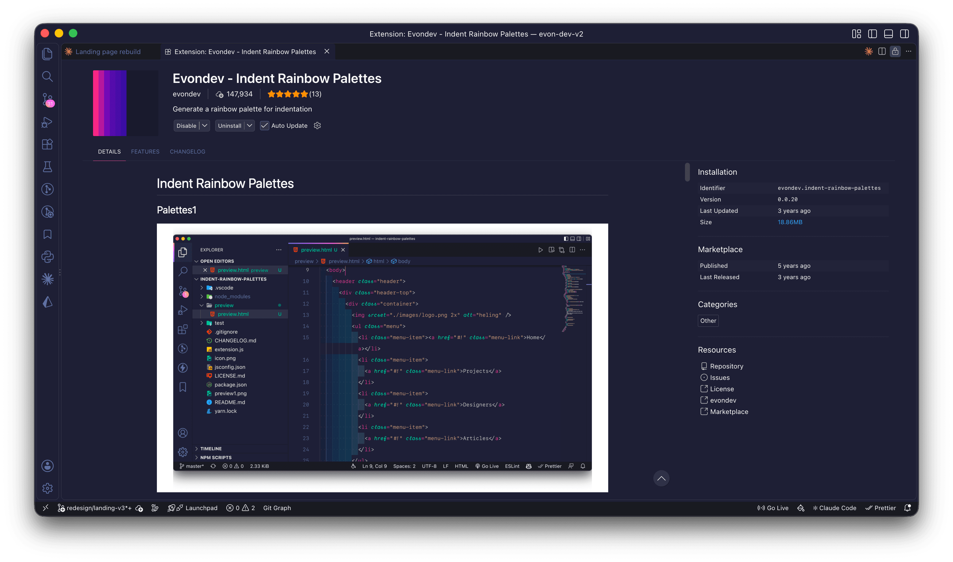
Task: Click the Disable button
Action: 186,125
